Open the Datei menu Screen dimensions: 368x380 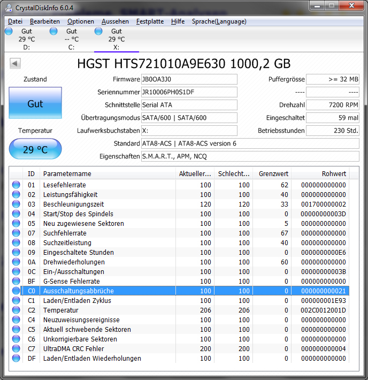16,21
